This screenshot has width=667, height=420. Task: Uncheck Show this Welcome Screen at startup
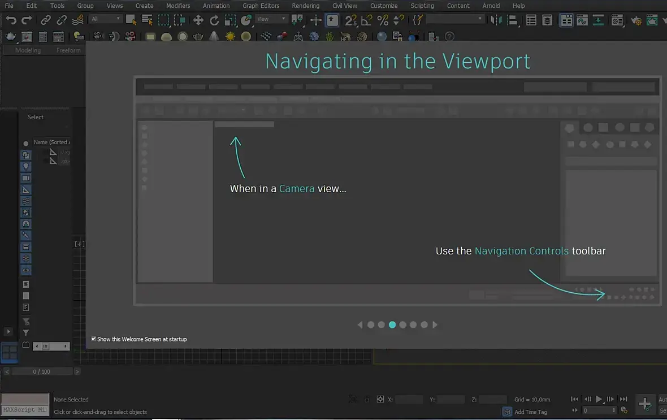click(94, 339)
